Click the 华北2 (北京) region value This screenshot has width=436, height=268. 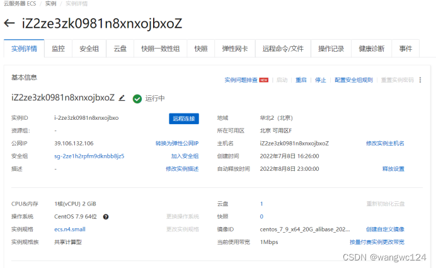(x=276, y=118)
